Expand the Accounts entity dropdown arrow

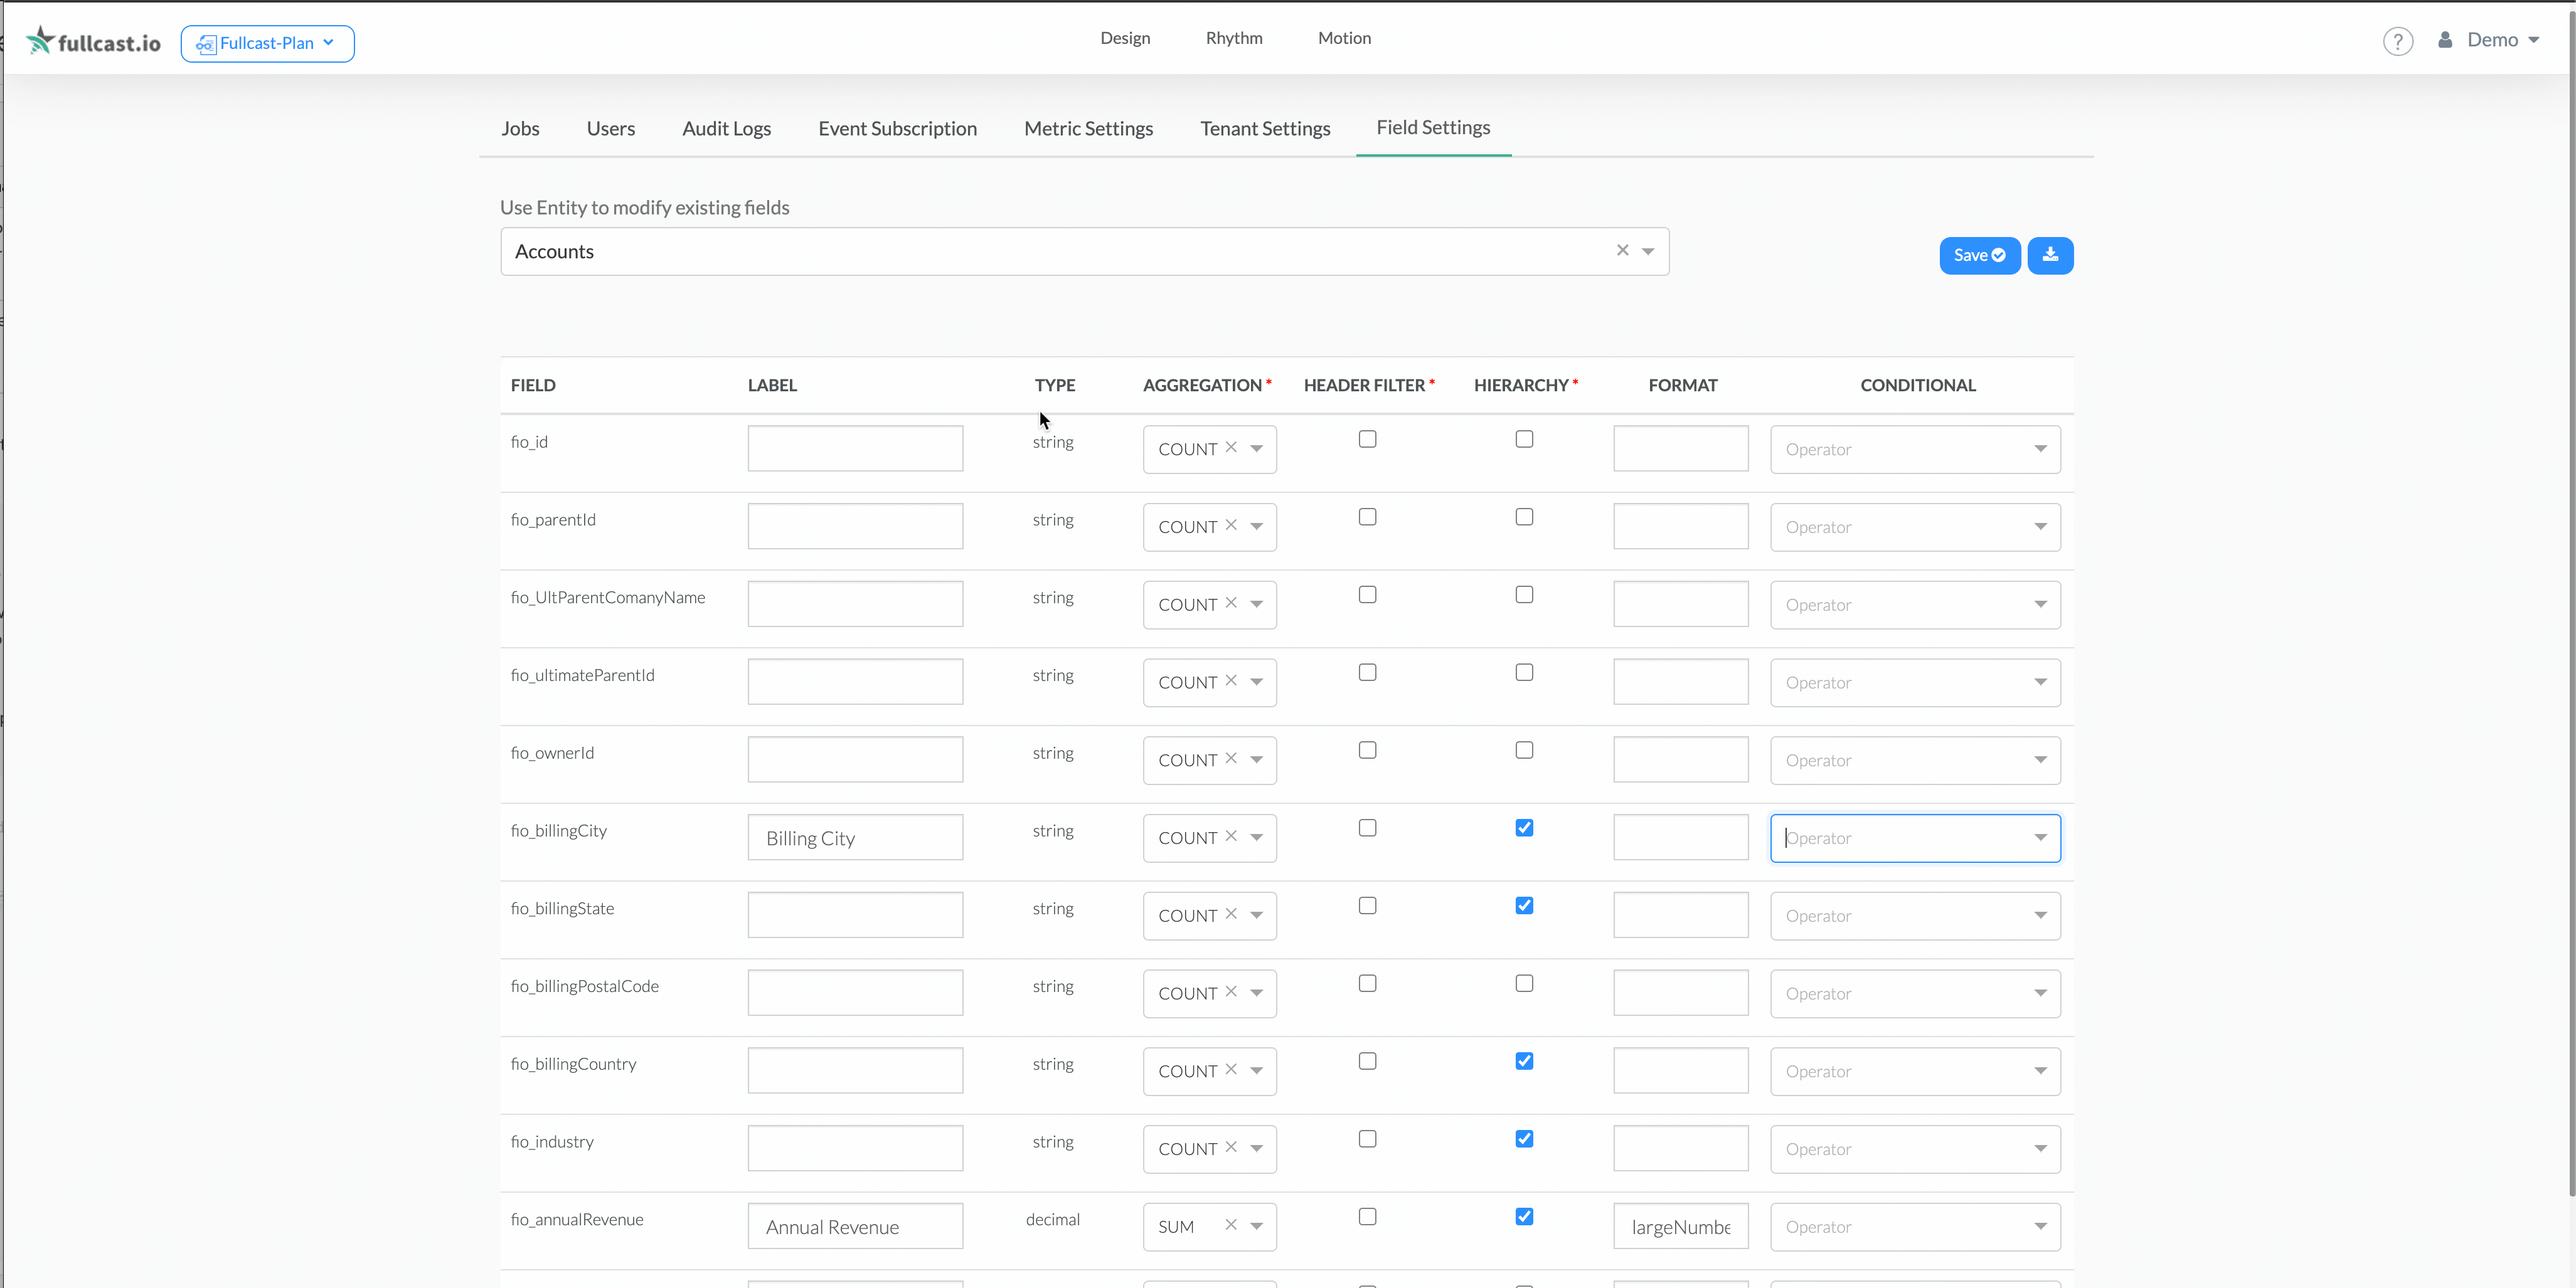[x=1648, y=252]
